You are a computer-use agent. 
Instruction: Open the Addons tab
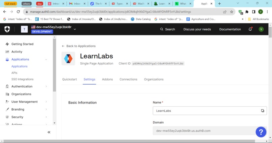click(x=107, y=79)
